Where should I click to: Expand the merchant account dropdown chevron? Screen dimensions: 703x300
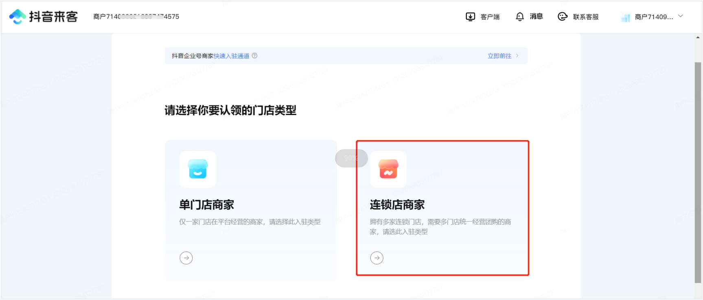(681, 16)
